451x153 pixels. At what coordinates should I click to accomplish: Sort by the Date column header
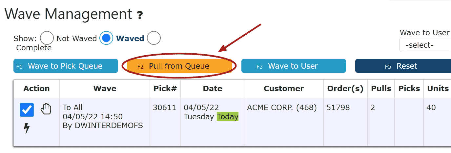(x=213, y=89)
